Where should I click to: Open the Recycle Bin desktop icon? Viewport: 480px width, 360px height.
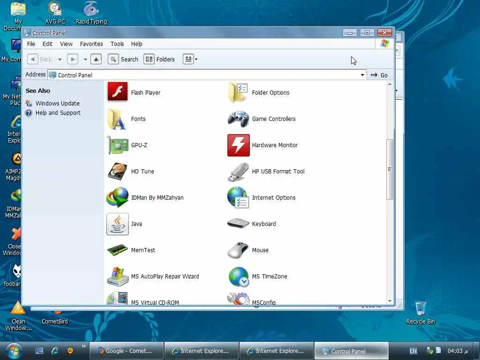pyautogui.click(x=420, y=312)
